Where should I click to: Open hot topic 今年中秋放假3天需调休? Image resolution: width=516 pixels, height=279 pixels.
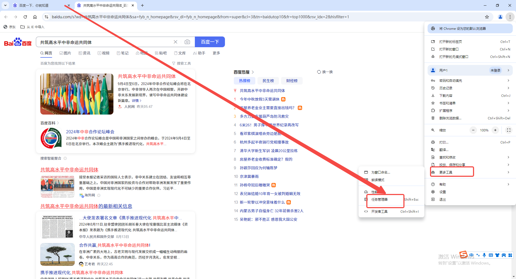(260, 99)
